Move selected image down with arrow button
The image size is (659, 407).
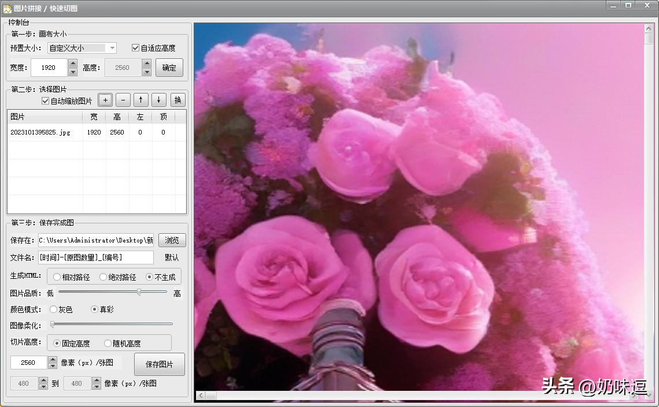pyautogui.click(x=159, y=100)
